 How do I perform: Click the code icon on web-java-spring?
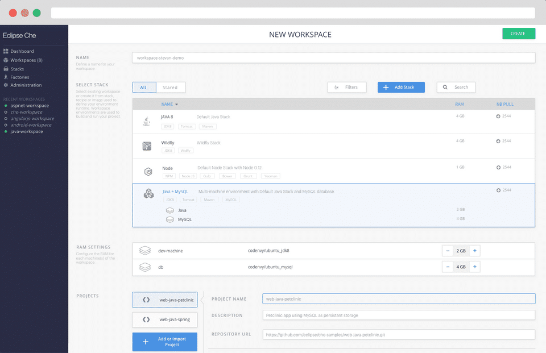click(x=146, y=319)
